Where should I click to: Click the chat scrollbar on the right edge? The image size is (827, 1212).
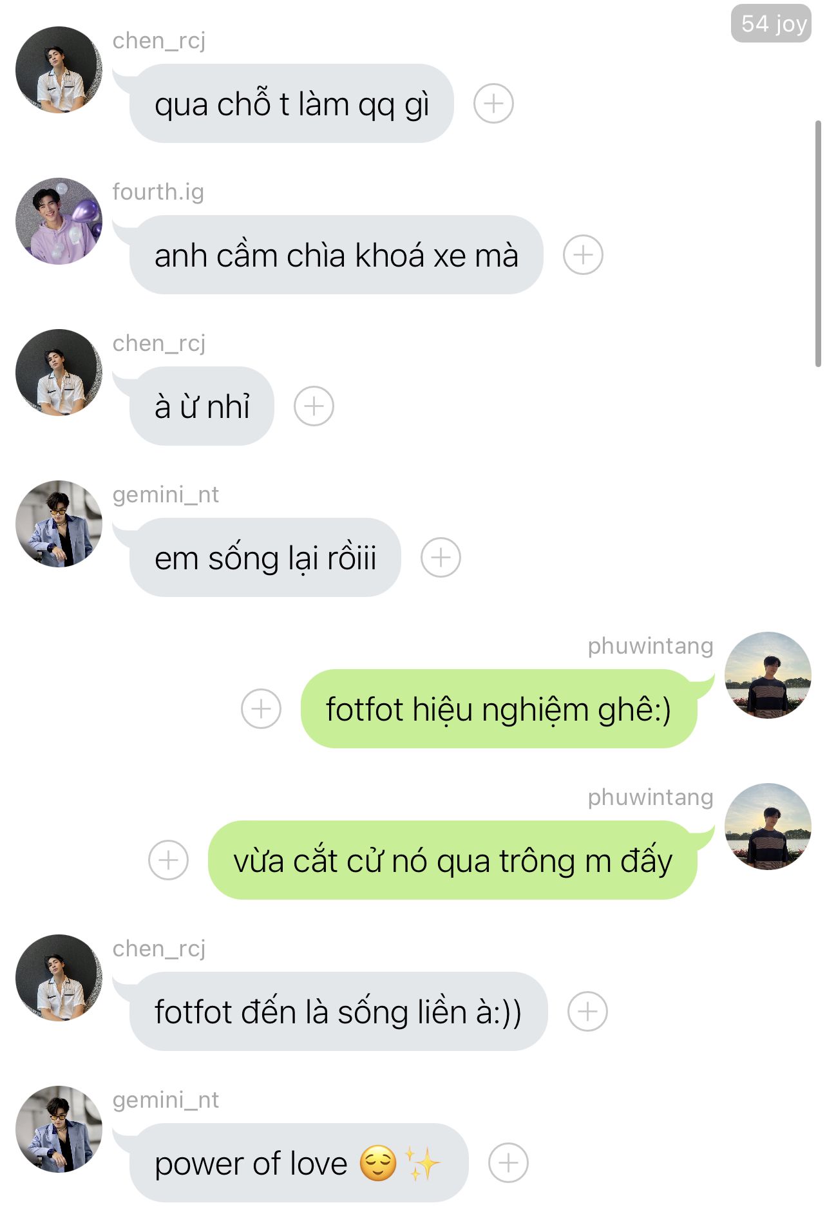(x=818, y=243)
